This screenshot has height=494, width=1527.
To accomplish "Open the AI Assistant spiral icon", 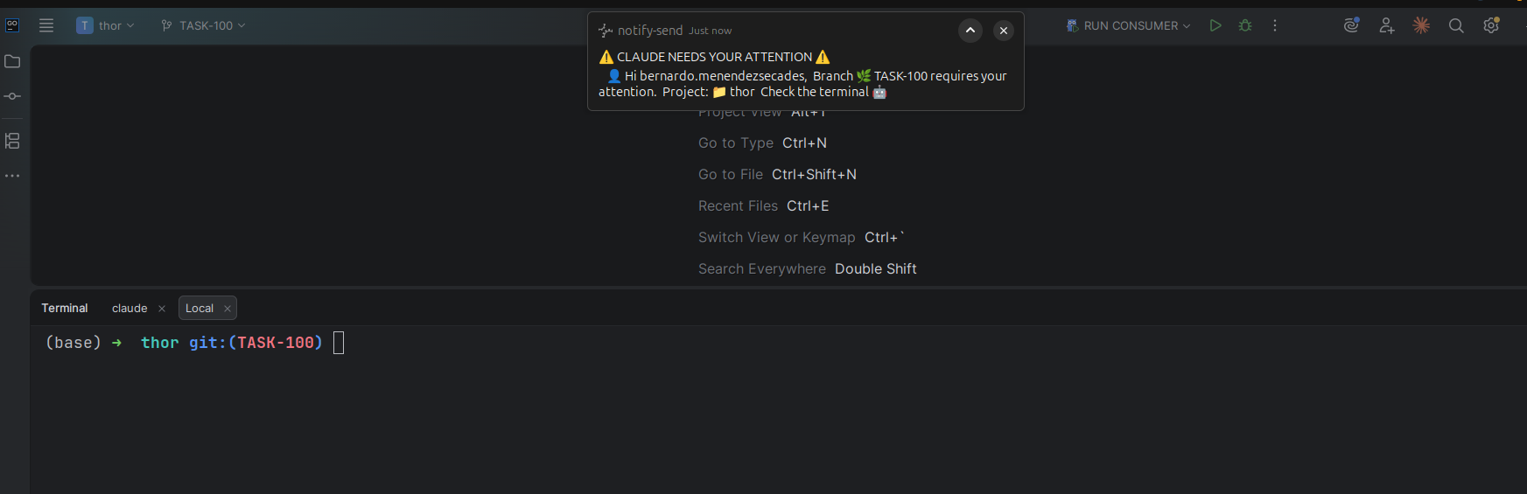I will point(1352,25).
